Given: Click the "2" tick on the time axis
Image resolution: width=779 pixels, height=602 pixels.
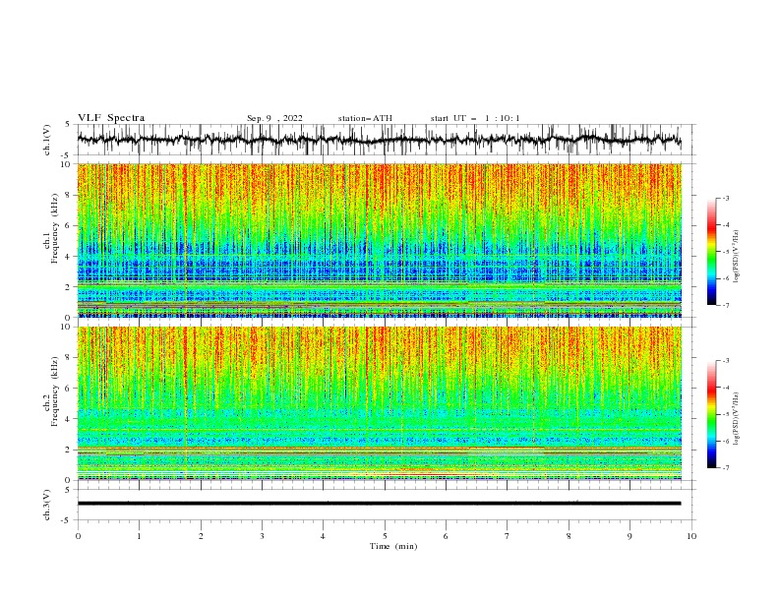Looking at the screenshot, I should pos(201,536).
